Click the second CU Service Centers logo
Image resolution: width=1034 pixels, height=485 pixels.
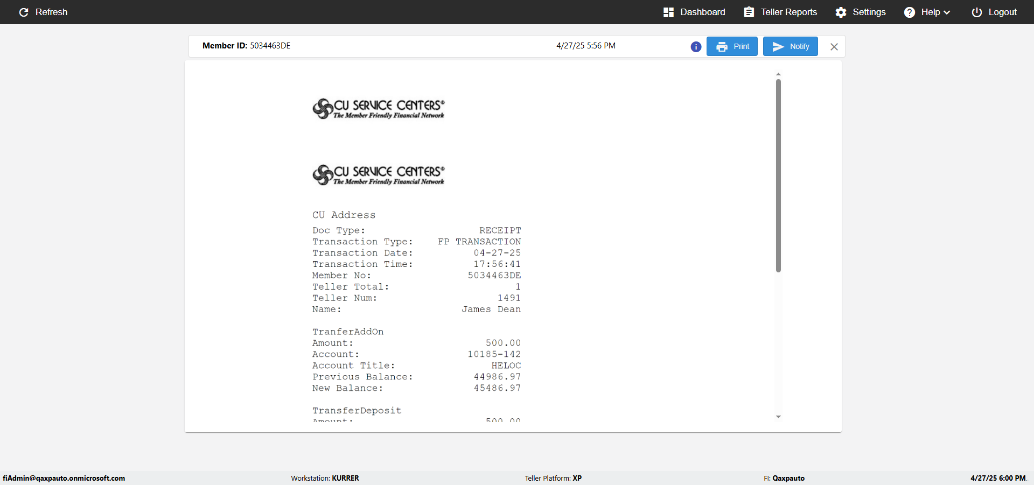tap(379, 175)
